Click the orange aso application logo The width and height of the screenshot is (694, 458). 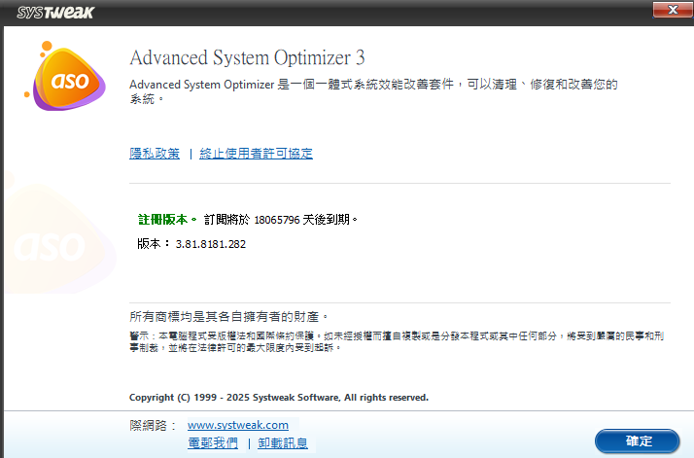pyautogui.click(x=65, y=76)
